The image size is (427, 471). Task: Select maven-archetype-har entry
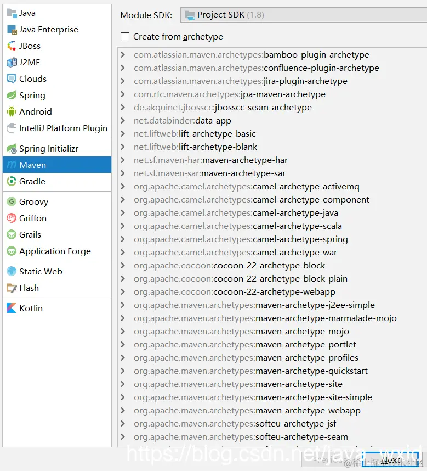(210, 160)
